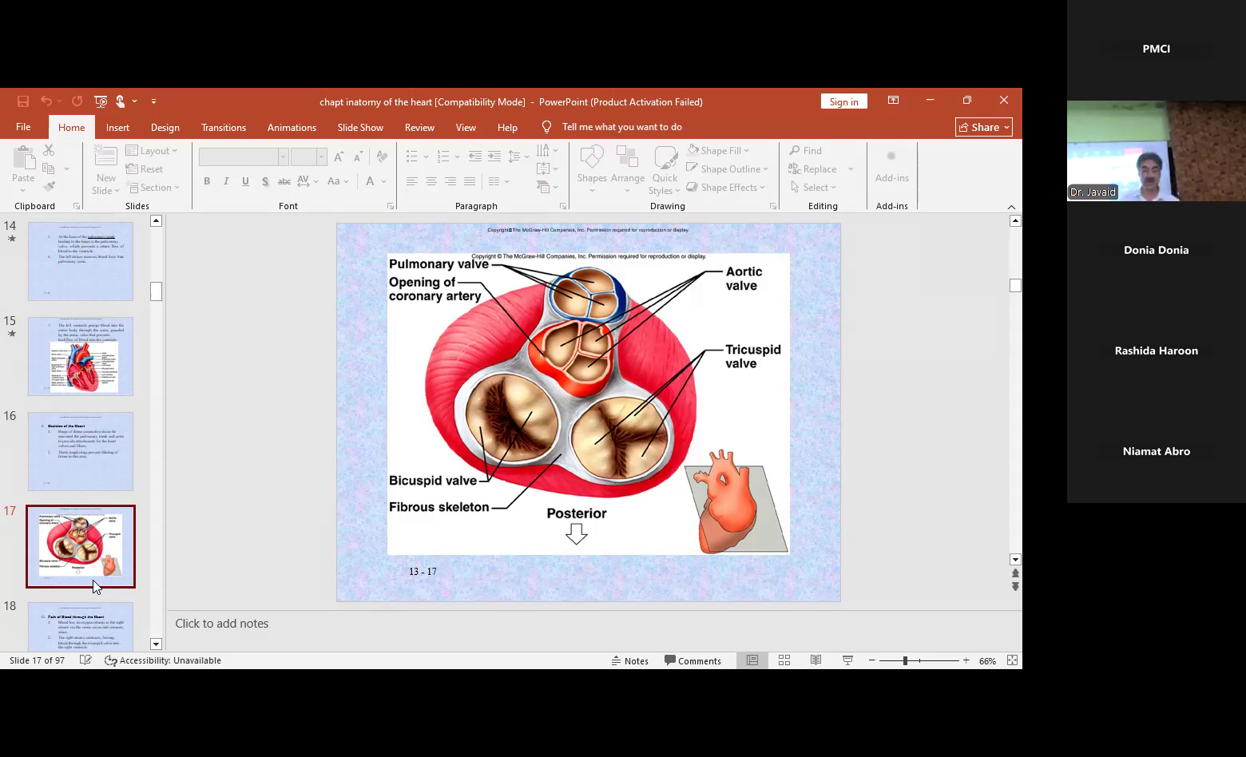Start presentation from beginning icon
1246x757 pixels.
[x=101, y=101]
